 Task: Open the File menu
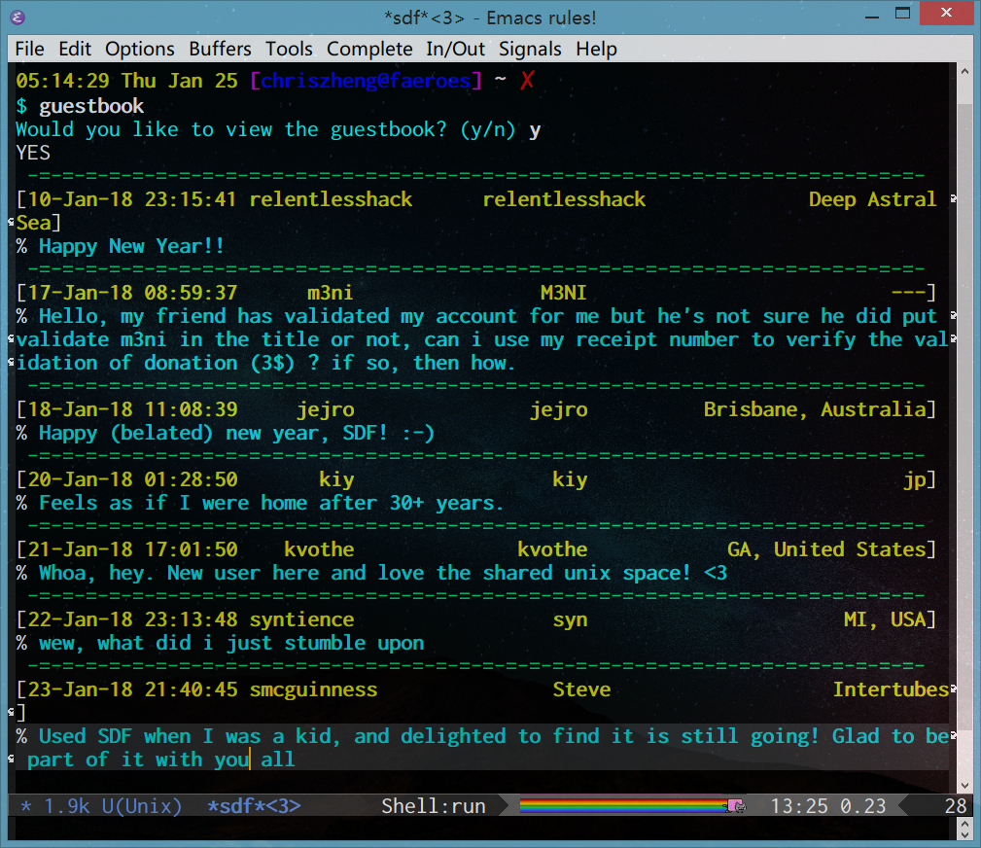29,49
